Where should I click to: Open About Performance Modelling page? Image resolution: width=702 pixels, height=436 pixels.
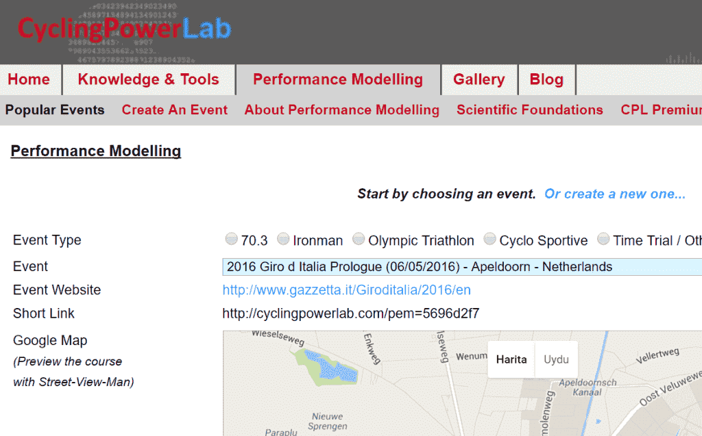point(341,110)
